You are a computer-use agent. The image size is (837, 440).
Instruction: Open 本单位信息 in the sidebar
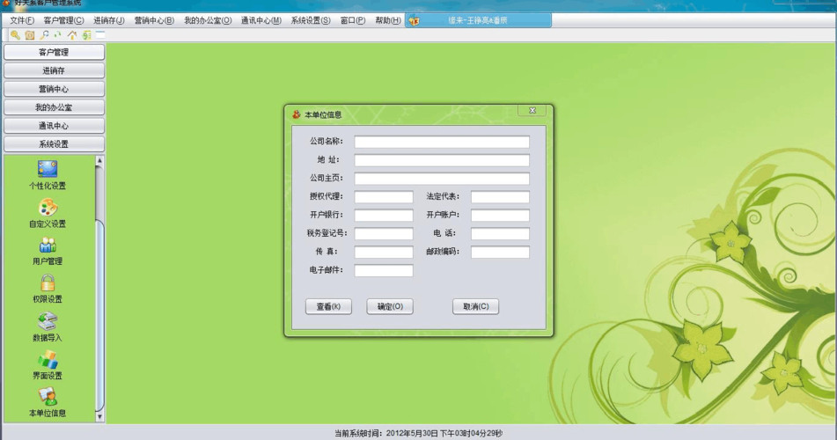[48, 403]
